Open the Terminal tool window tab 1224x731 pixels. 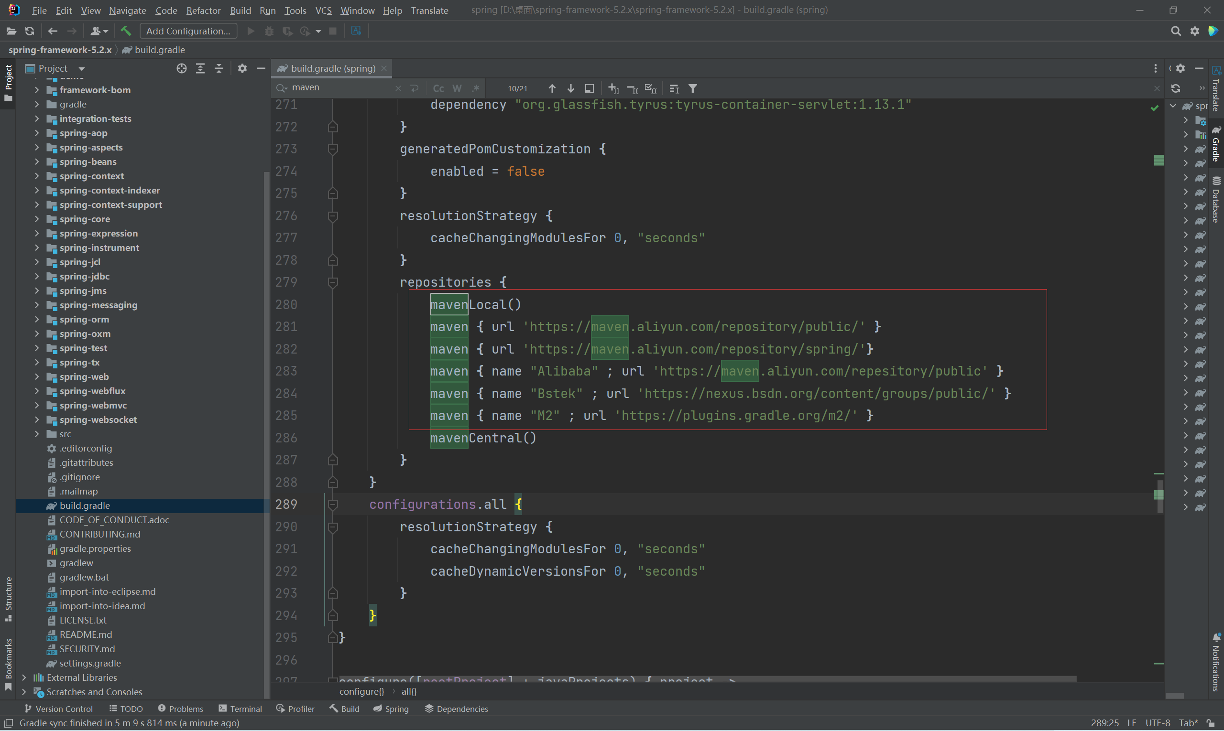[x=240, y=709]
